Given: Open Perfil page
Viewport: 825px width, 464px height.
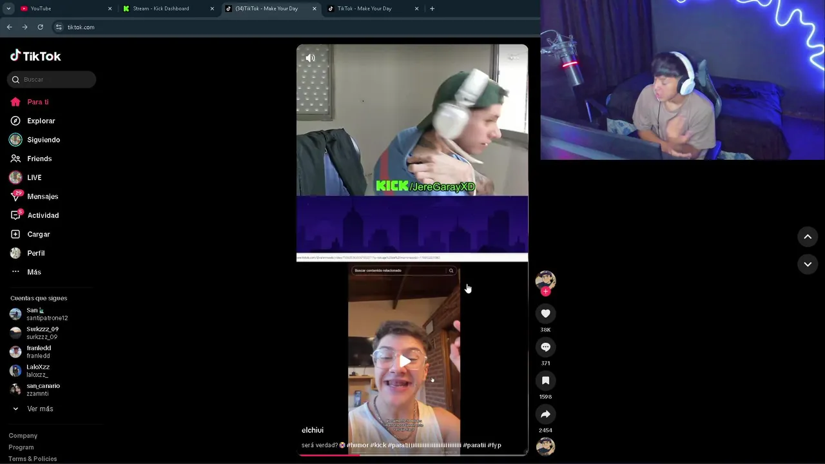Looking at the screenshot, I should (x=35, y=253).
